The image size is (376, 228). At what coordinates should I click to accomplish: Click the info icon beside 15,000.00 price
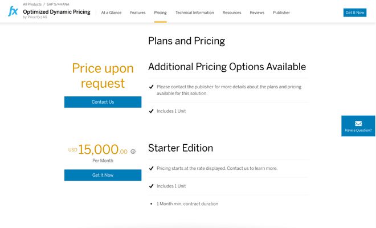pos(133,152)
